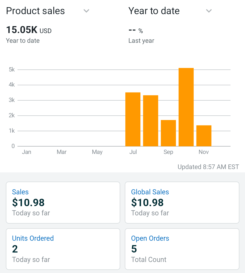Select the November sales bar
Image resolution: width=245 pixels, height=273 pixels.
click(x=204, y=136)
